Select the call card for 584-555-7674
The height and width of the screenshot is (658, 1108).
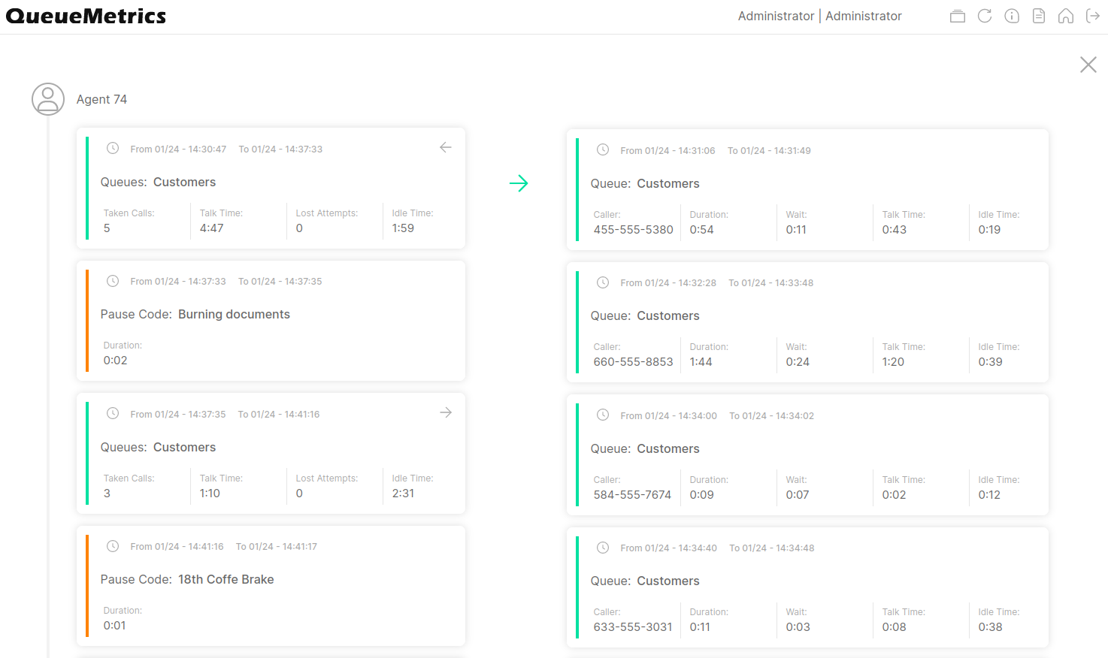click(x=807, y=455)
